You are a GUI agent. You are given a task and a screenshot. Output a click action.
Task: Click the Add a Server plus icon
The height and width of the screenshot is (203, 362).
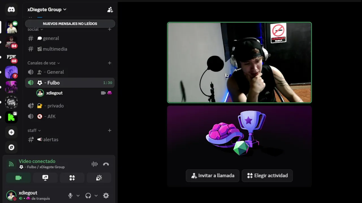click(x=11, y=132)
